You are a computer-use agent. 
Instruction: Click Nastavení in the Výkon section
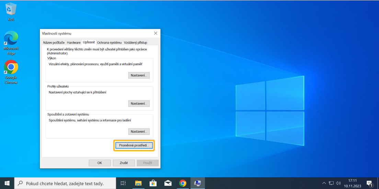pos(139,75)
